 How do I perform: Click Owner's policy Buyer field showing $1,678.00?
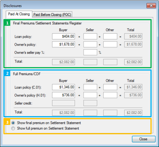coord(63,44)
